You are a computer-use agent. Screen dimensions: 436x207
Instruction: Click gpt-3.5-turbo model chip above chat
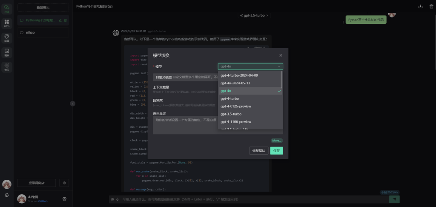pyautogui.click(x=254, y=16)
